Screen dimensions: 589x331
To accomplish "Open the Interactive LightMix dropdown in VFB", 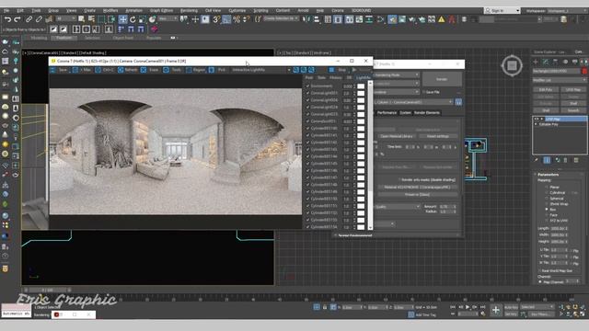I will [x=260, y=70].
